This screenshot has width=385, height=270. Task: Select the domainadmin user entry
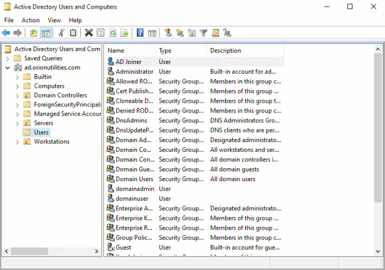(x=134, y=189)
